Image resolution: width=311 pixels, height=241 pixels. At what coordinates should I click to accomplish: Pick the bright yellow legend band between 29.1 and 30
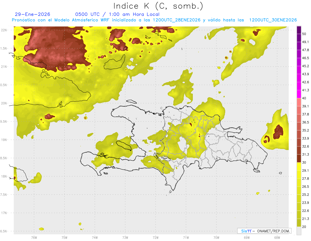299,166
